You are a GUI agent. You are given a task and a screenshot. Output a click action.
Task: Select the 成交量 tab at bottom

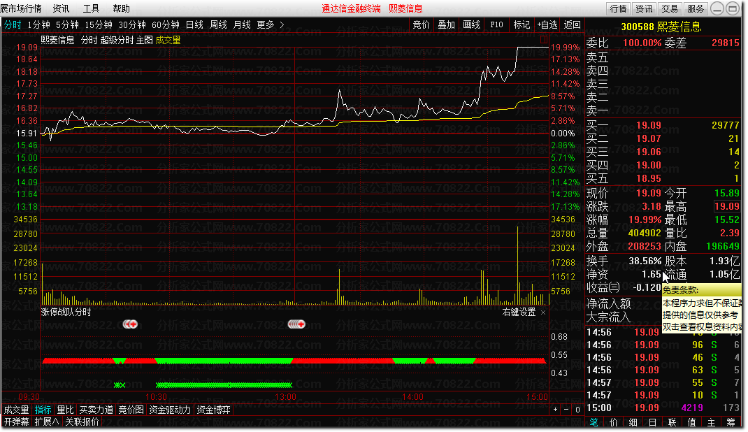point(17,410)
